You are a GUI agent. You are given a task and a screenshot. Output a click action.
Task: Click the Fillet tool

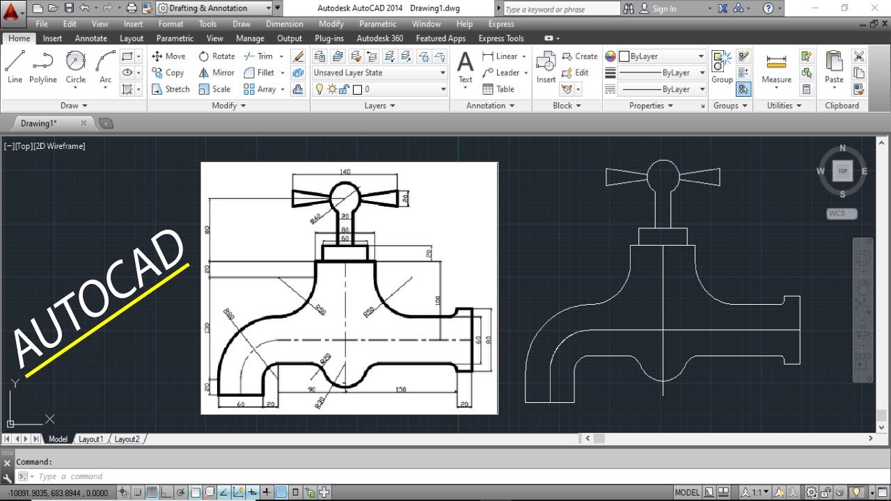tap(259, 72)
